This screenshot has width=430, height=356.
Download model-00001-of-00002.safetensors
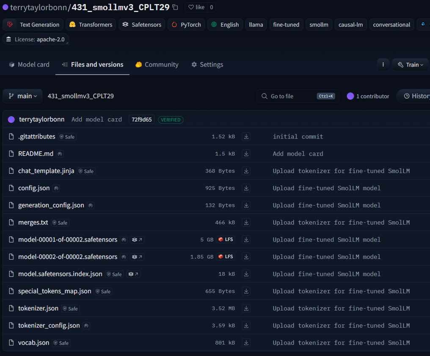point(246,239)
